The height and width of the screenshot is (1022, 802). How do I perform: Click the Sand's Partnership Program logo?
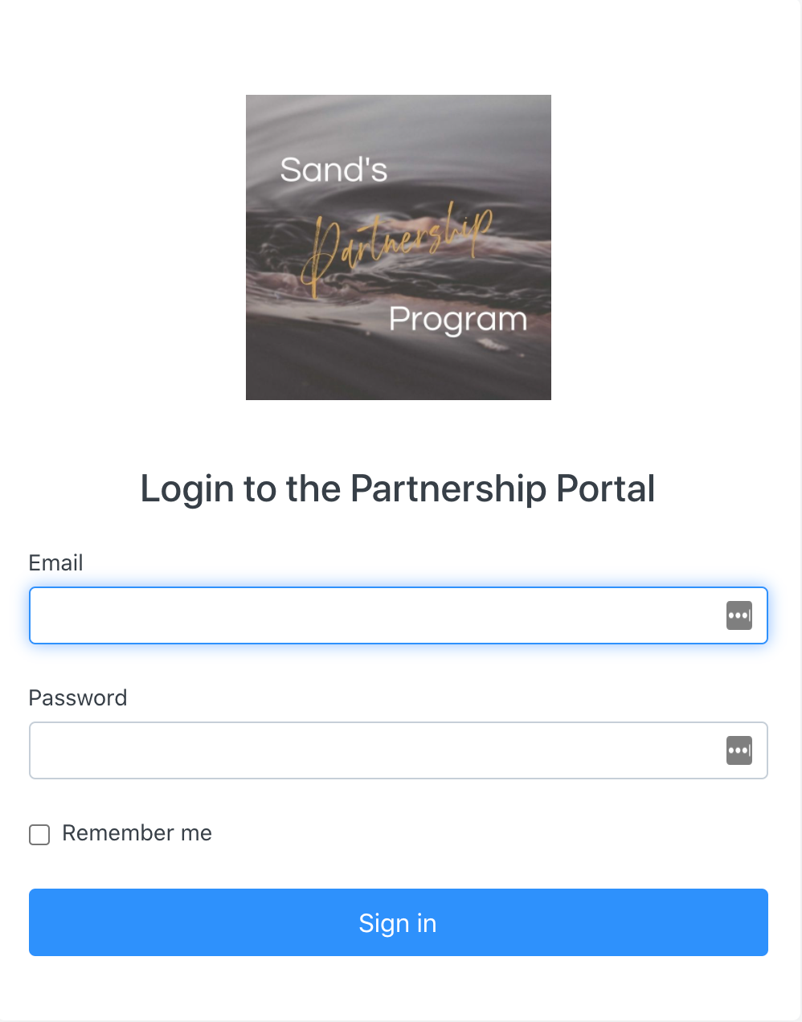(x=398, y=247)
